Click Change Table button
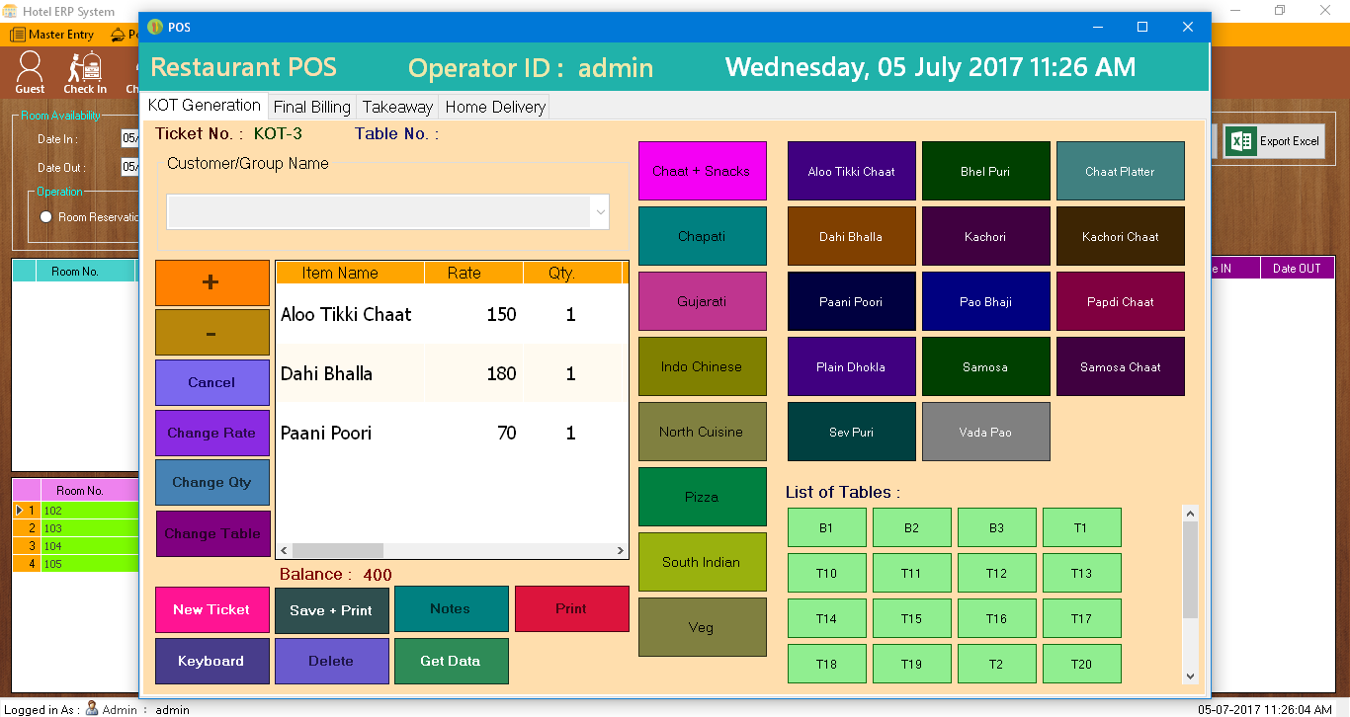The height and width of the screenshot is (717, 1350). [213, 533]
